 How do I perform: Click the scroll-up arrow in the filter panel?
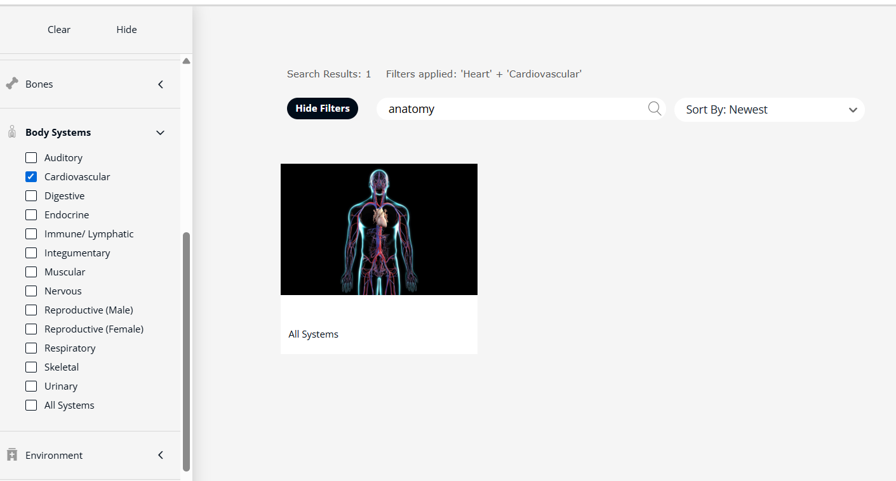[186, 61]
